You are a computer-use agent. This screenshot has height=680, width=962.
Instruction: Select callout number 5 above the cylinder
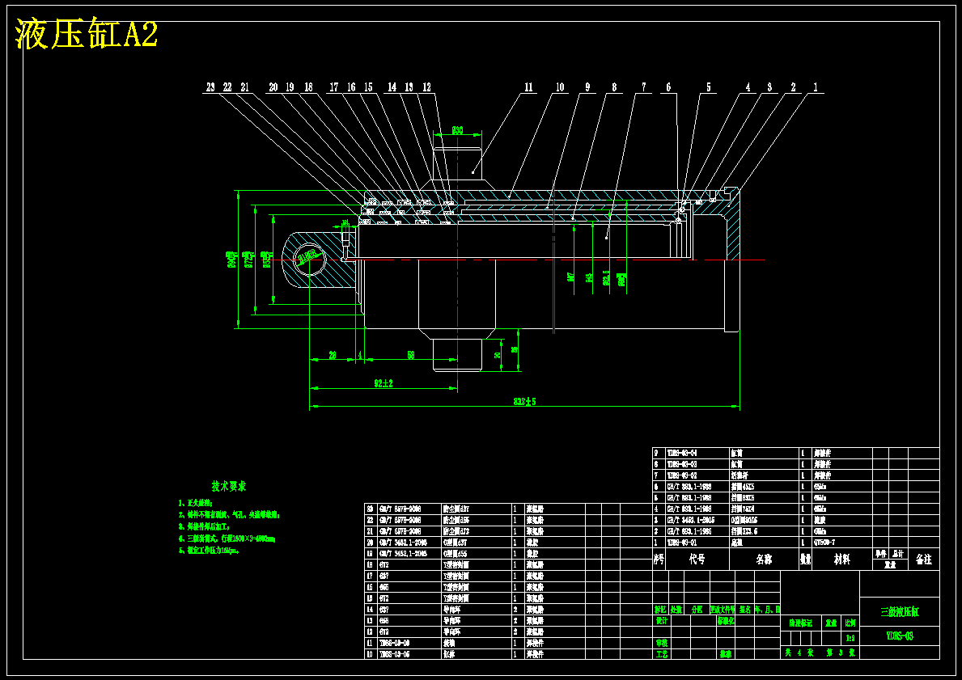pyautogui.click(x=708, y=87)
